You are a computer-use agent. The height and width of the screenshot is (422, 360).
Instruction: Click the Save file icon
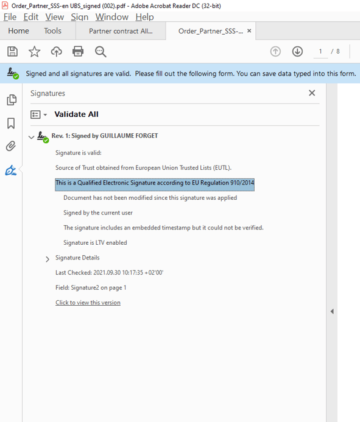pos(12,51)
